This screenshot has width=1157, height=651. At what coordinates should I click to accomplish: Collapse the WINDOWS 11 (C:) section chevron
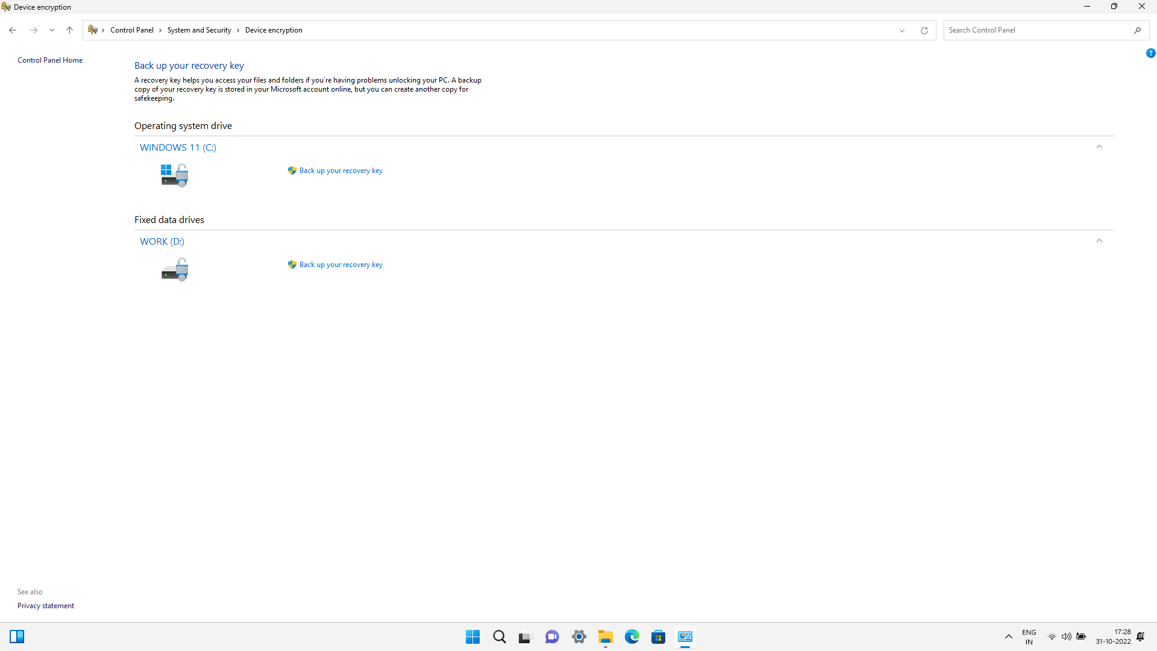[x=1099, y=147]
